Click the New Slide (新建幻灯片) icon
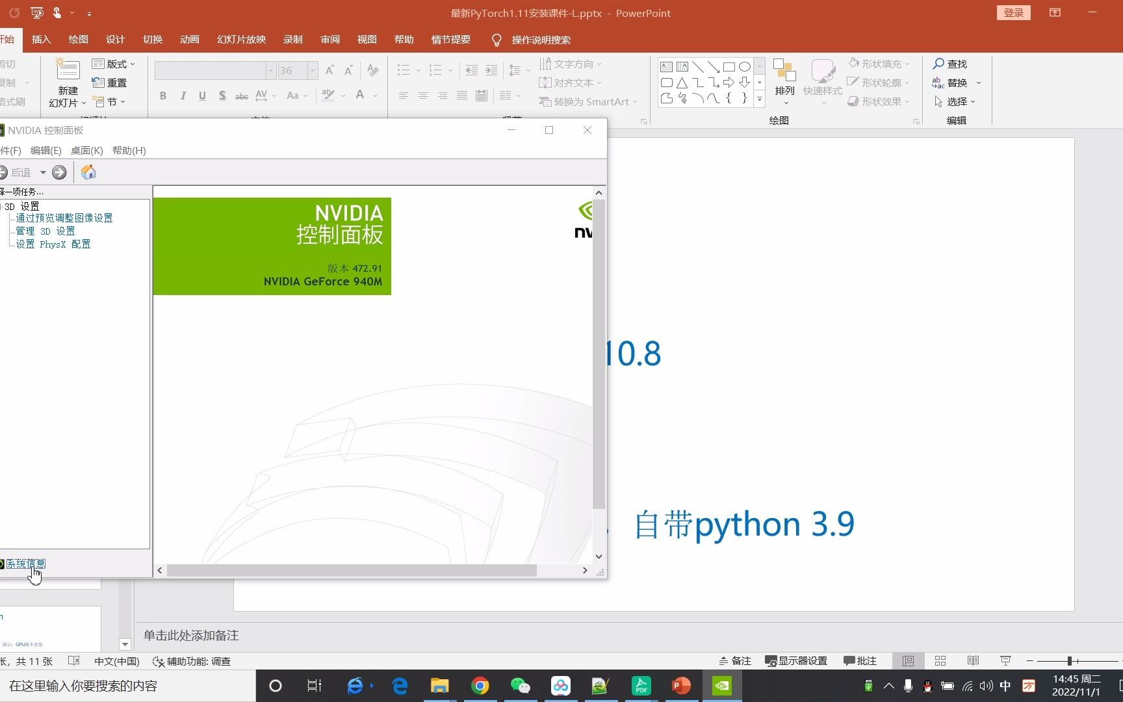The height and width of the screenshot is (702, 1123). click(68, 70)
